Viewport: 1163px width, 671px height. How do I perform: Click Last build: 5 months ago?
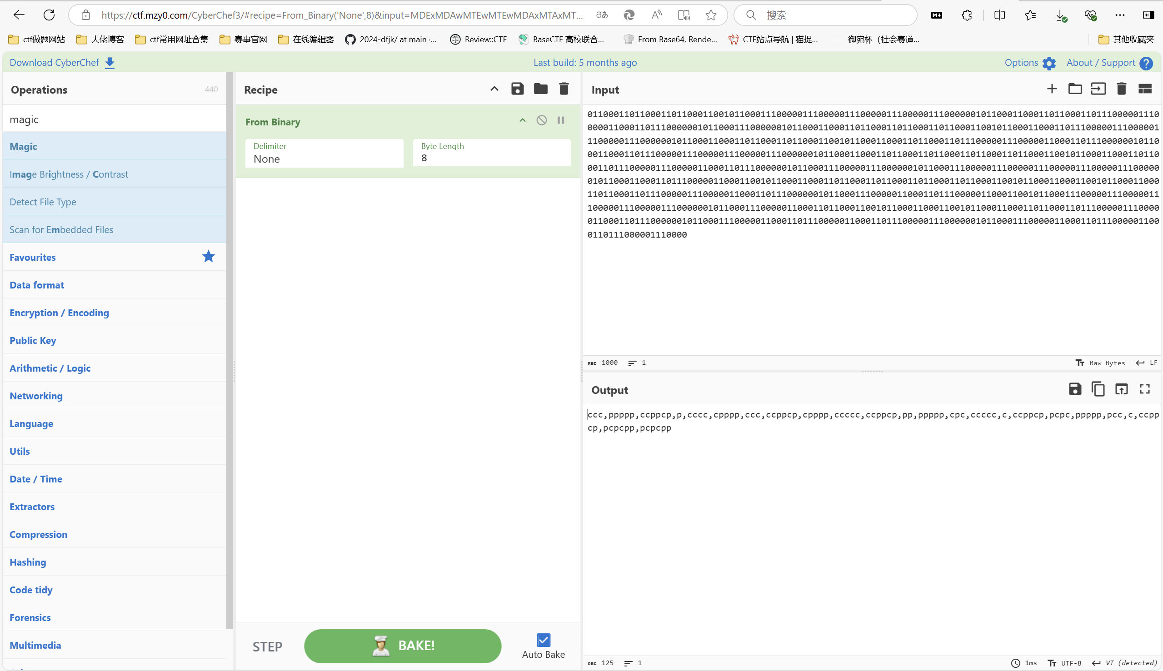click(585, 62)
